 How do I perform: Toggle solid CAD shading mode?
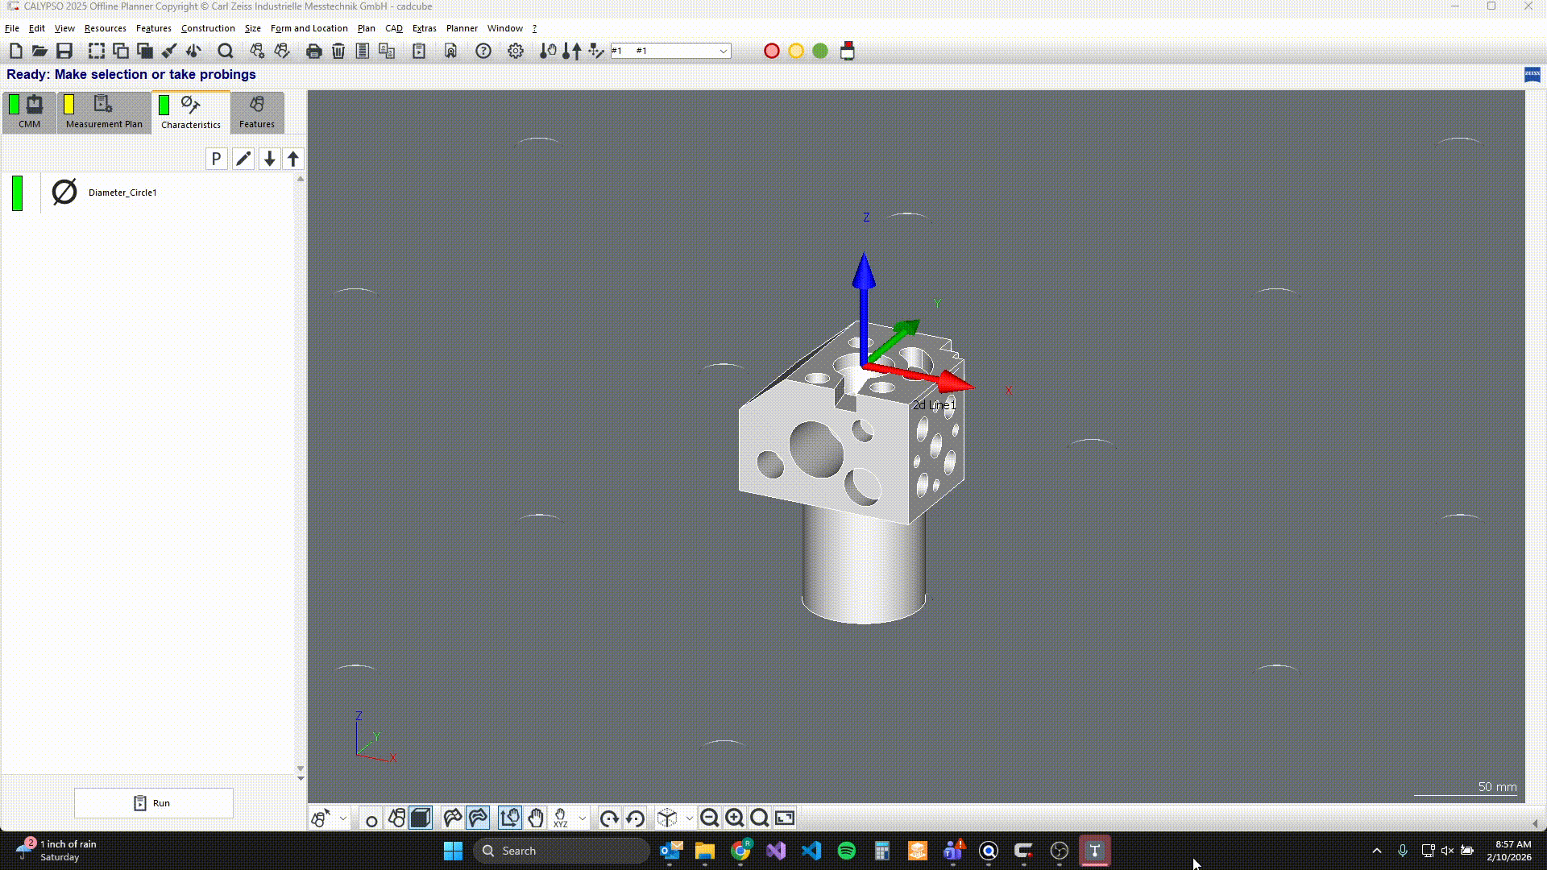(x=419, y=818)
